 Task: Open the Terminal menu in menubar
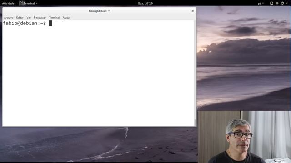click(54, 18)
